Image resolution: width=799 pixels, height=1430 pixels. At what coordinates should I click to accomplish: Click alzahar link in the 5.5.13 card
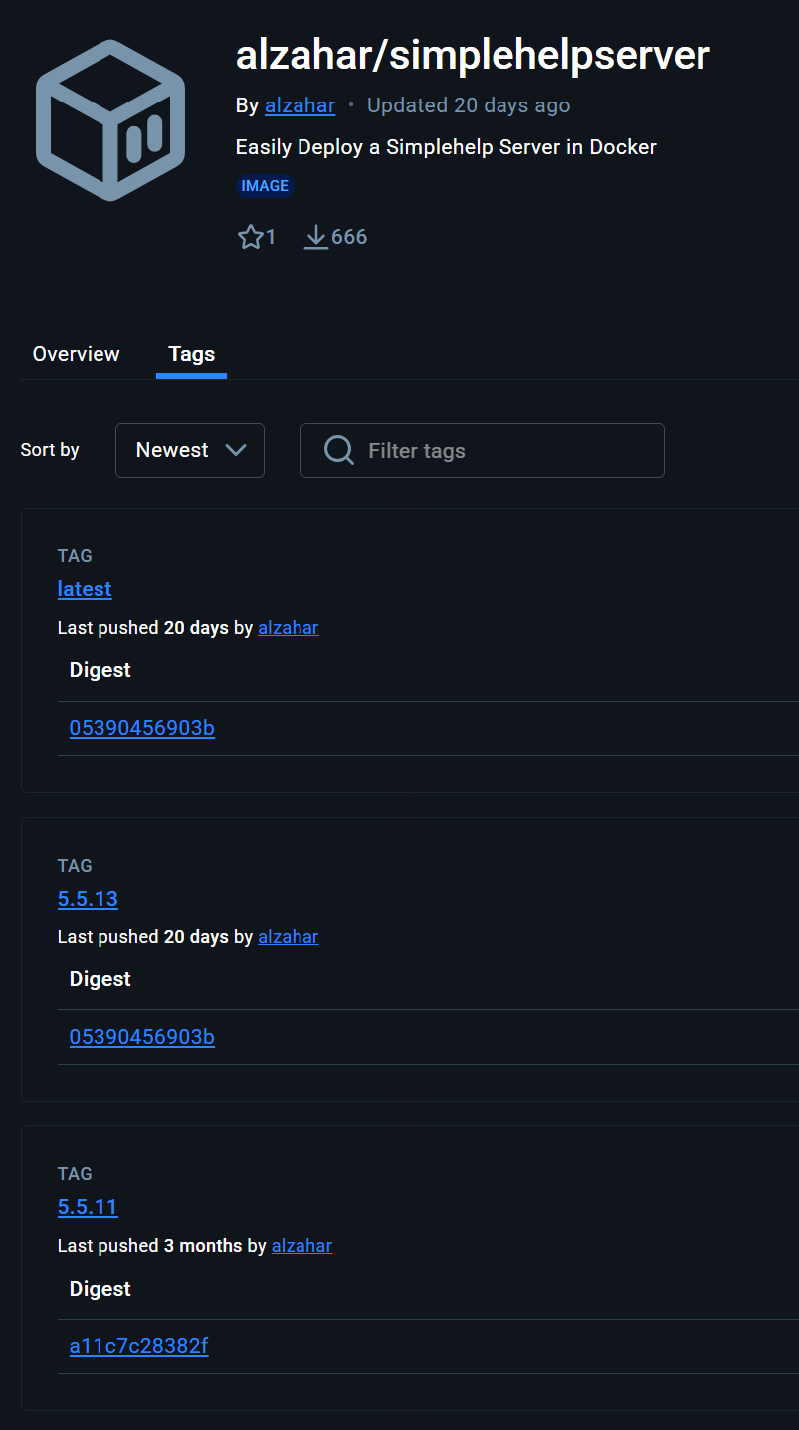click(288, 937)
